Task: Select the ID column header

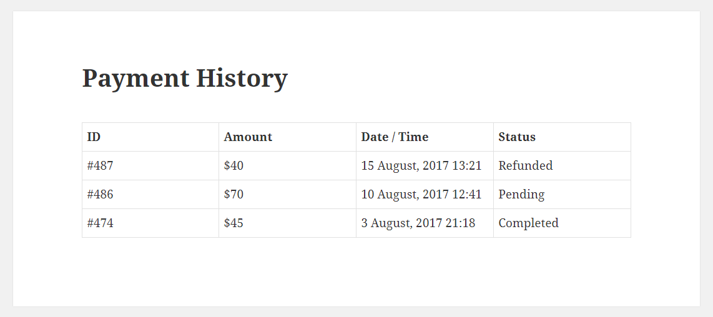Action: (x=94, y=137)
